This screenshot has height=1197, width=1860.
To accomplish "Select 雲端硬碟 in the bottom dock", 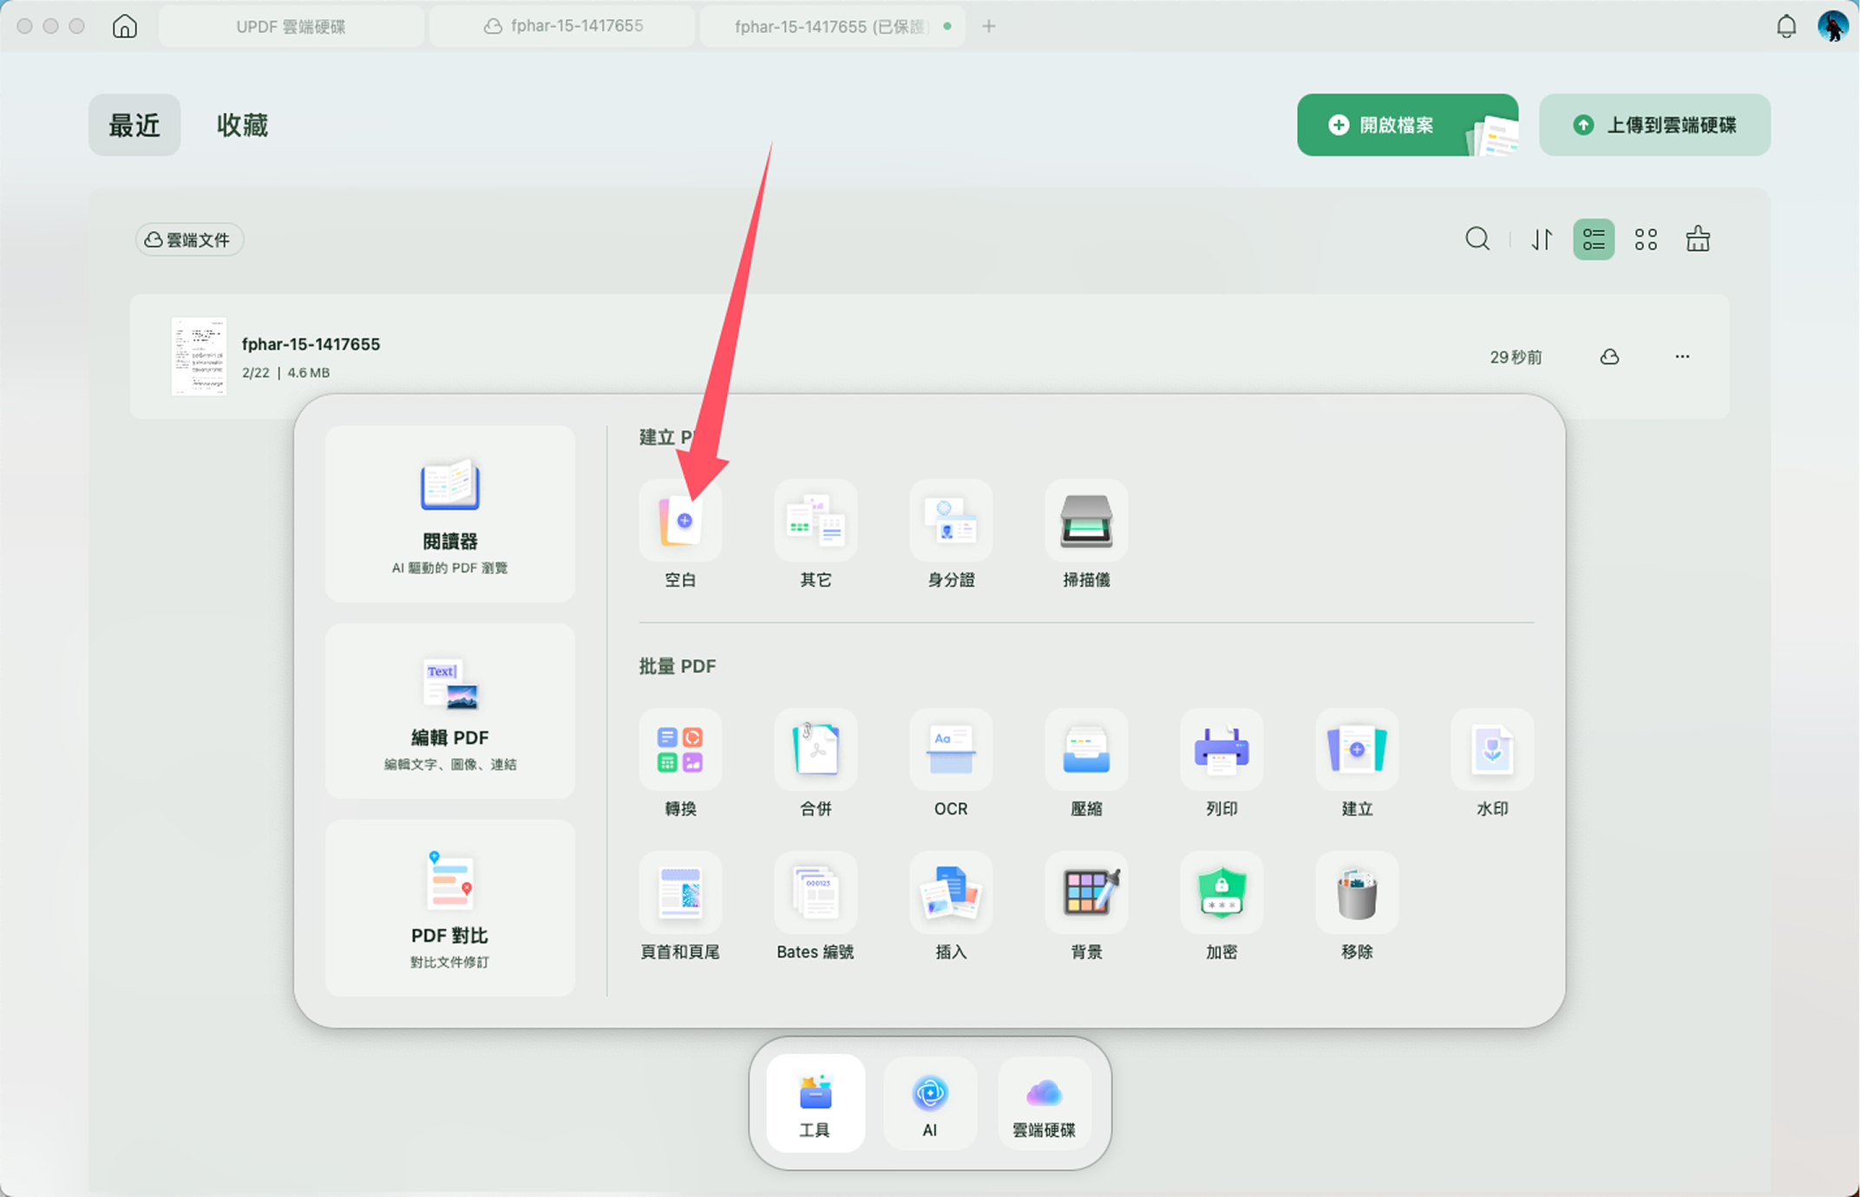I will click(x=1044, y=1102).
